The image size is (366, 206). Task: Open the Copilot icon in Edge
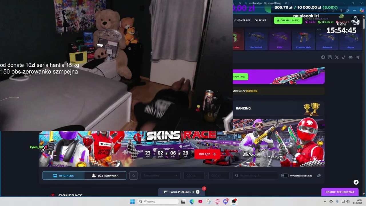point(361,10)
